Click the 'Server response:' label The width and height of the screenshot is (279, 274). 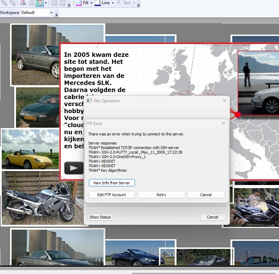[x=103, y=143]
